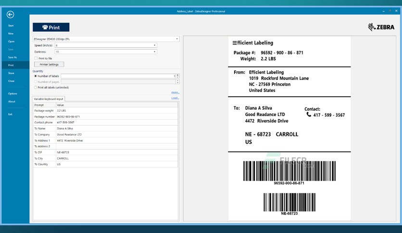402x233 pixels.
Task: Close the ZebraDesigner window
Action: click(x=396, y=11)
